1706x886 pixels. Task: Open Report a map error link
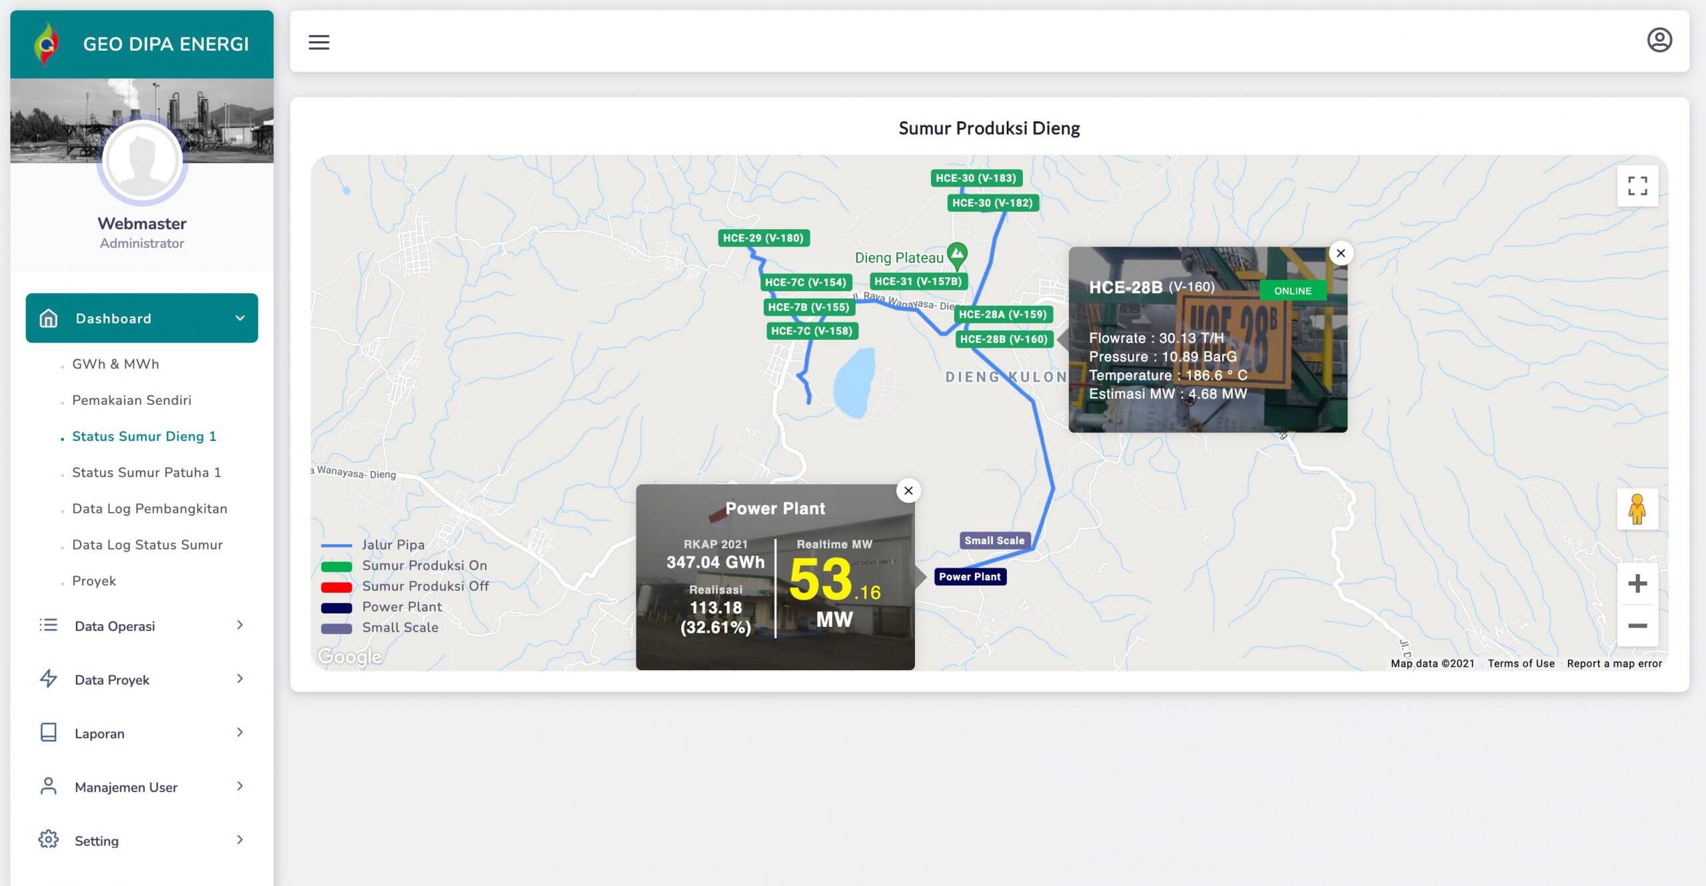[x=1614, y=664]
